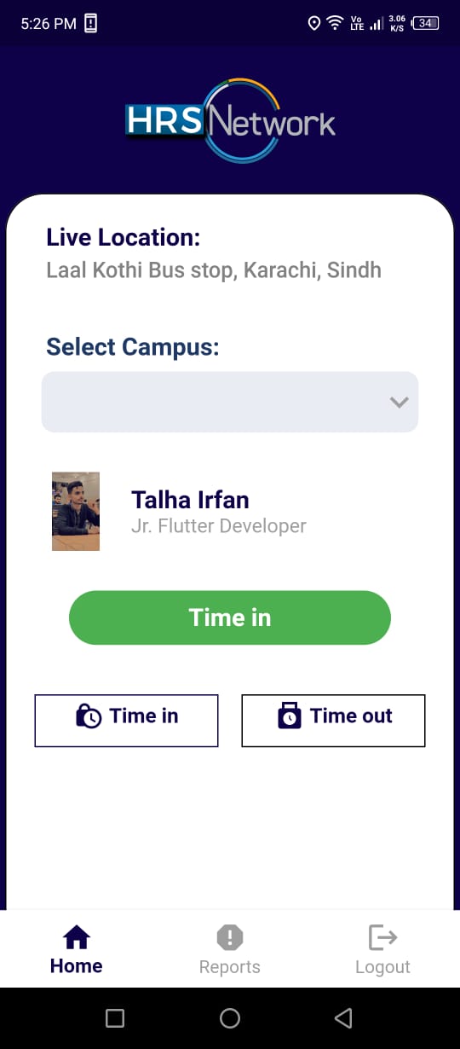Switch to the Reports tab label
The image size is (460, 1049).
[230, 967]
